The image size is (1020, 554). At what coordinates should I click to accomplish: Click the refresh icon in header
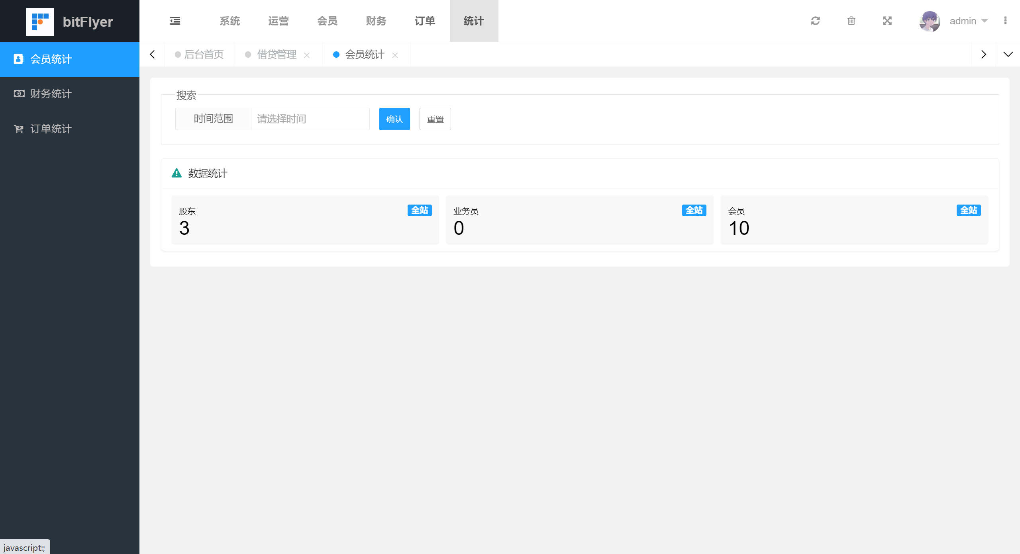(x=815, y=21)
